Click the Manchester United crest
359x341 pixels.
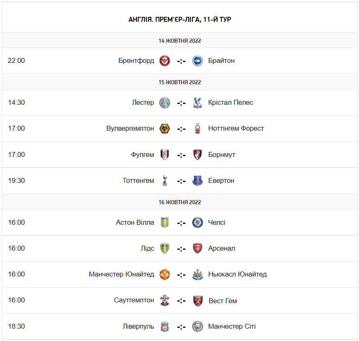164,274
